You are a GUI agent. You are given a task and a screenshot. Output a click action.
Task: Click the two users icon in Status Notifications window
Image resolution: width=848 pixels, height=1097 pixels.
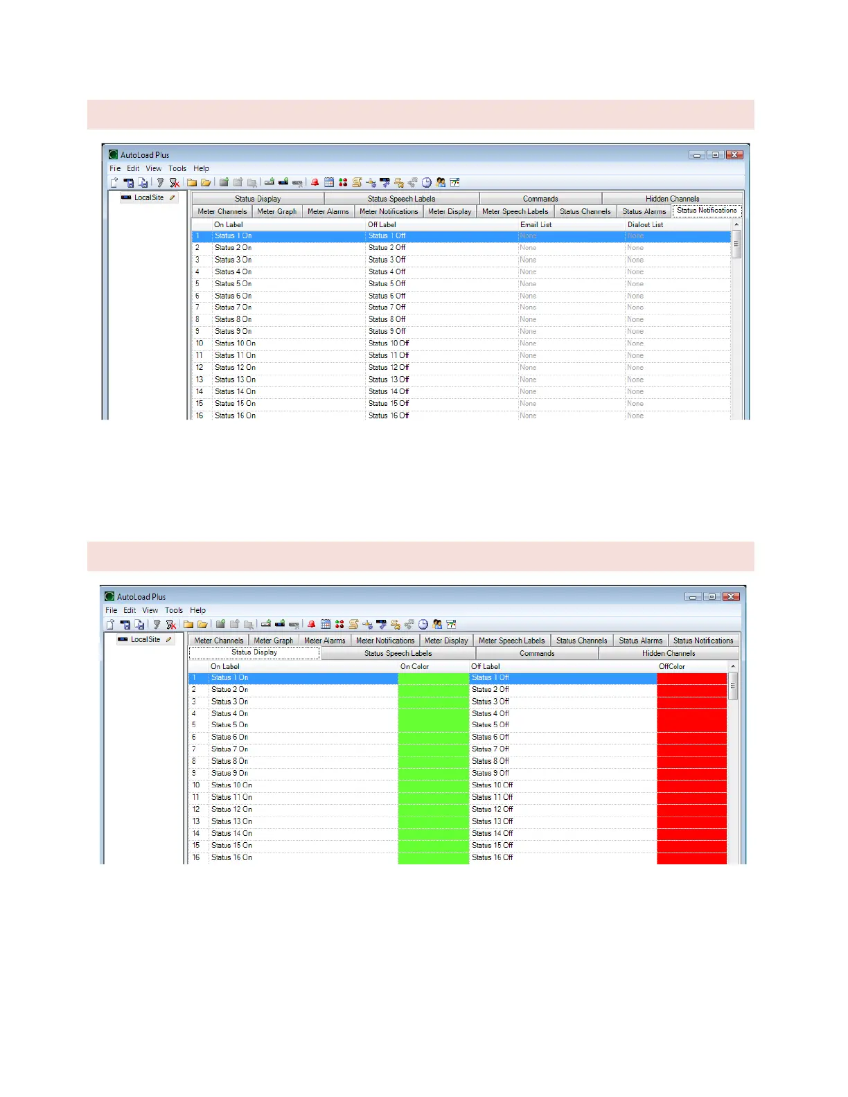point(441,183)
